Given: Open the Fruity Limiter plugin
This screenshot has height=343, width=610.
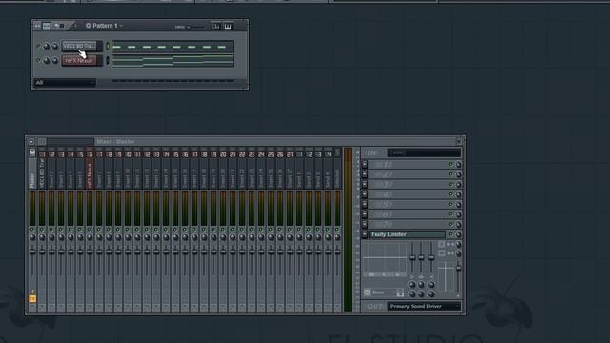Looking at the screenshot, I should point(407,234).
